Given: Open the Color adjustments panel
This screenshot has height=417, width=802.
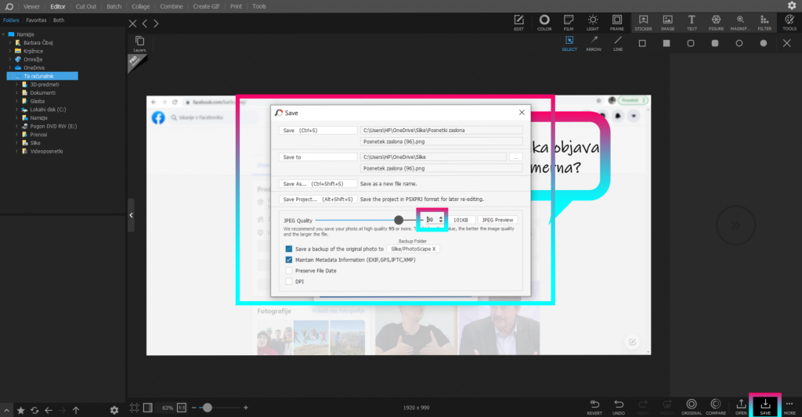Looking at the screenshot, I should (x=544, y=23).
